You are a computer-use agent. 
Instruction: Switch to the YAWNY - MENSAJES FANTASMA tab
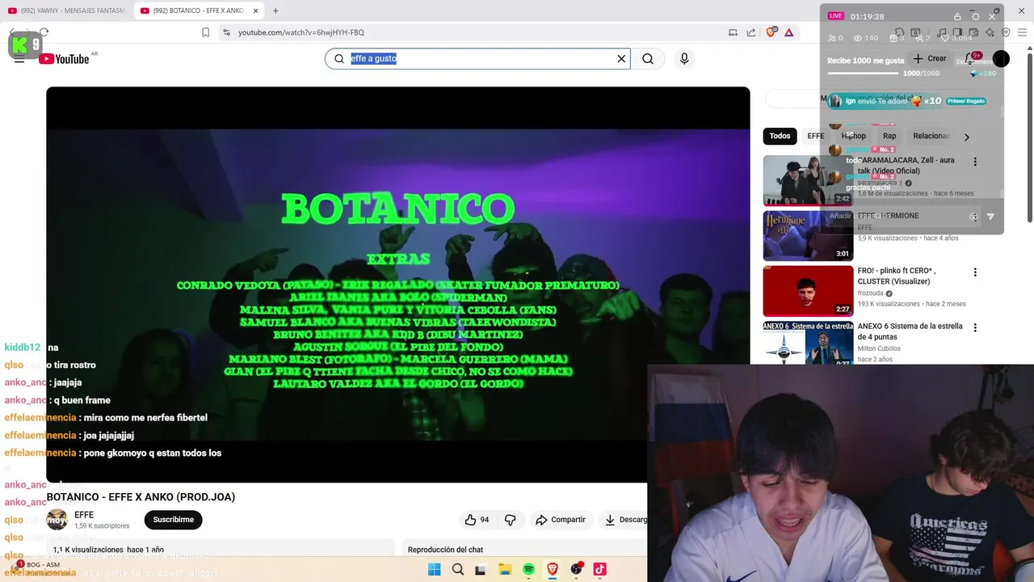[x=66, y=11]
